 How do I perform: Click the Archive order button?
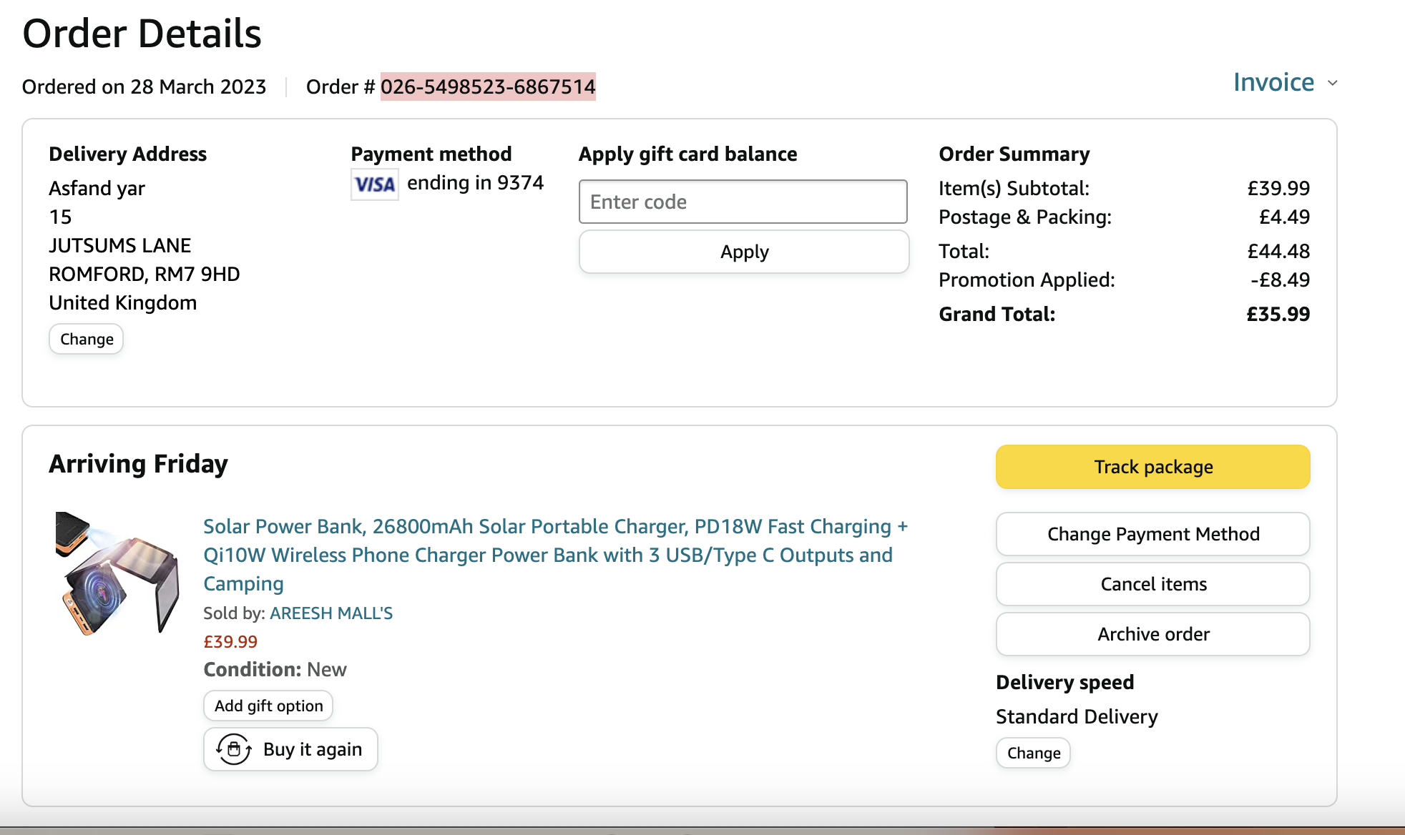coord(1152,634)
